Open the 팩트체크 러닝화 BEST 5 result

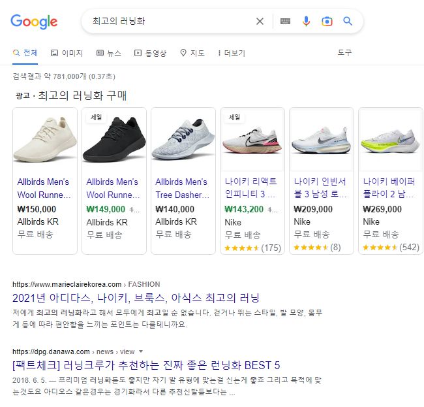[146, 365]
